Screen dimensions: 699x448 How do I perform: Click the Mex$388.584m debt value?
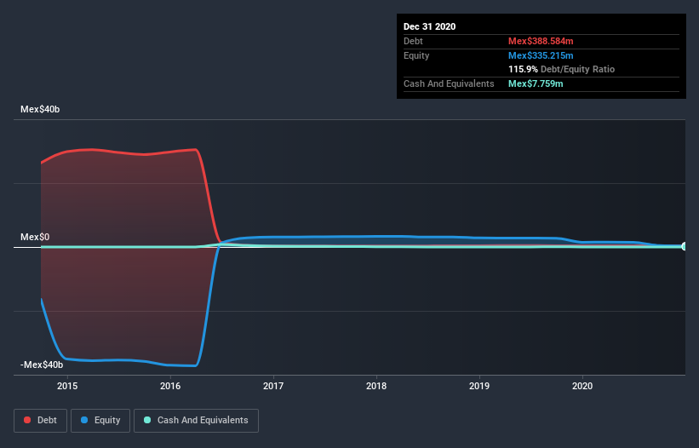click(541, 41)
